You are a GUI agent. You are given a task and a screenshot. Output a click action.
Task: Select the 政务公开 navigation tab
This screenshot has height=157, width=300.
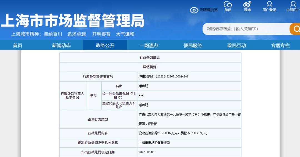(x=105, y=45)
